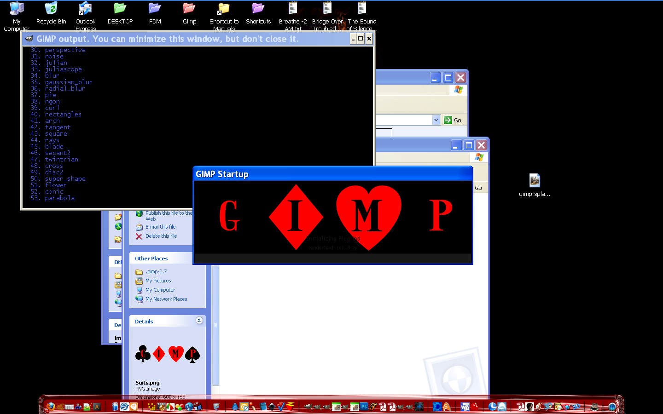The image size is (663, 414).
Task: Launch Photoshop from the bottom dock
Action: pyautogui.click(x=364, y=407)
